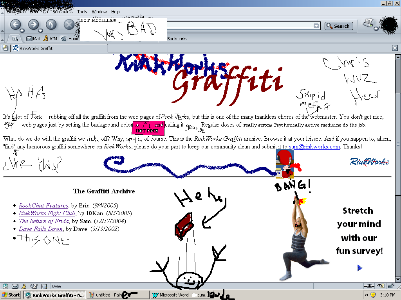Open the sidebar toggle tab on personal toolbar
Image resolution: width=401 pixels, height=300 pixels.
tap(15, 39)
